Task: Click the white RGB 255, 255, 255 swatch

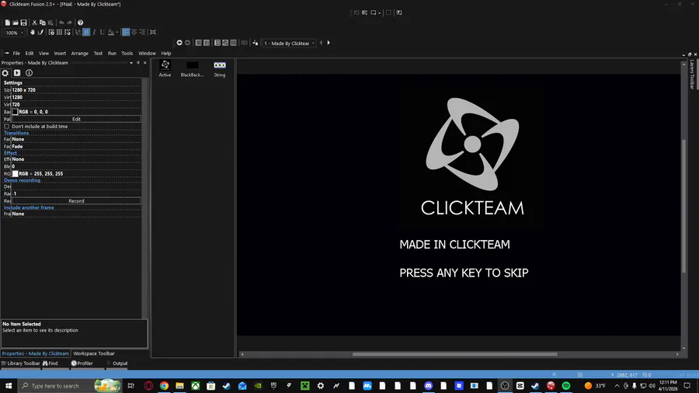Action: [x=16, y=174]
